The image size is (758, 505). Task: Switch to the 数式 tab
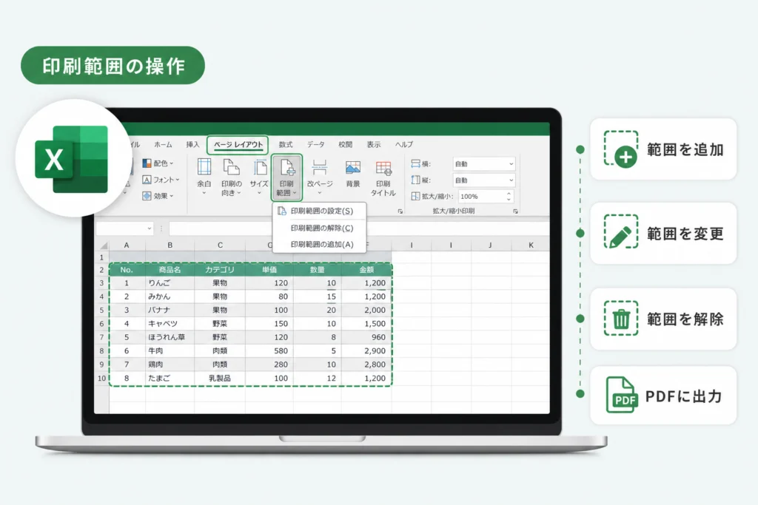tap(286, 144)
